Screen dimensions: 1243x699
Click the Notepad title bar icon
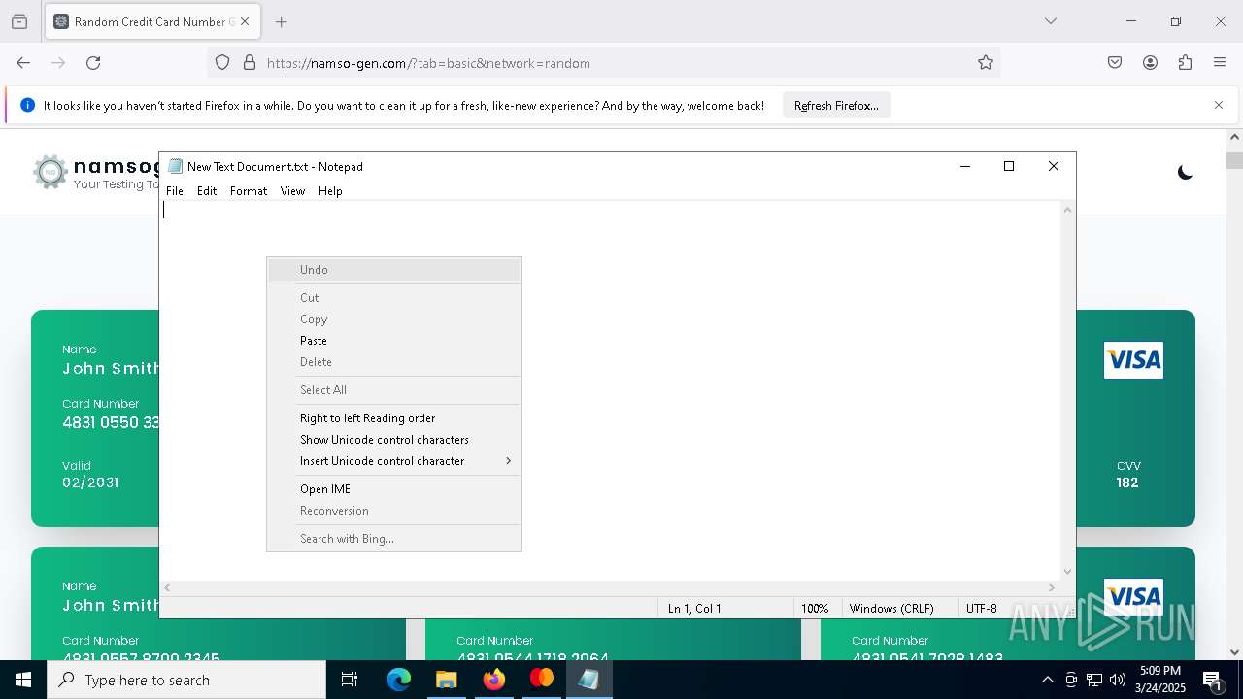pos(175,166)
